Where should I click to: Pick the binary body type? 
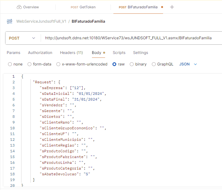click(132, 64)
